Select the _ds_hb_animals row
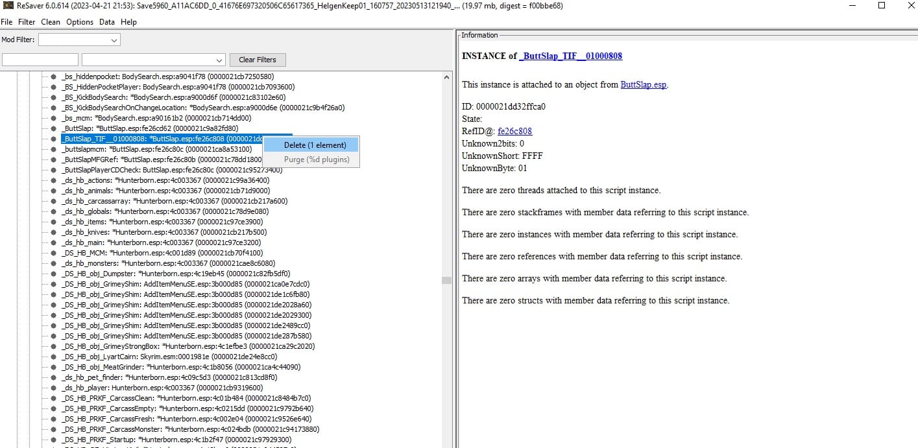This screenshot has width=918, height=448. [165, 191]
